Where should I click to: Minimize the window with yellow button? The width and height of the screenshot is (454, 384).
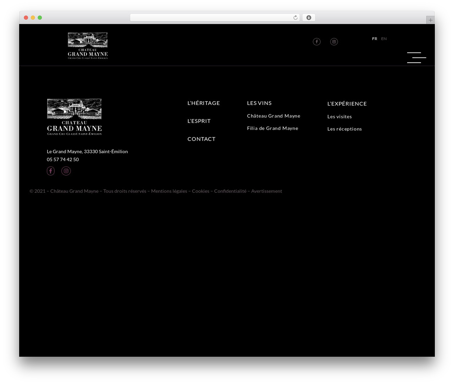(33, 18)
